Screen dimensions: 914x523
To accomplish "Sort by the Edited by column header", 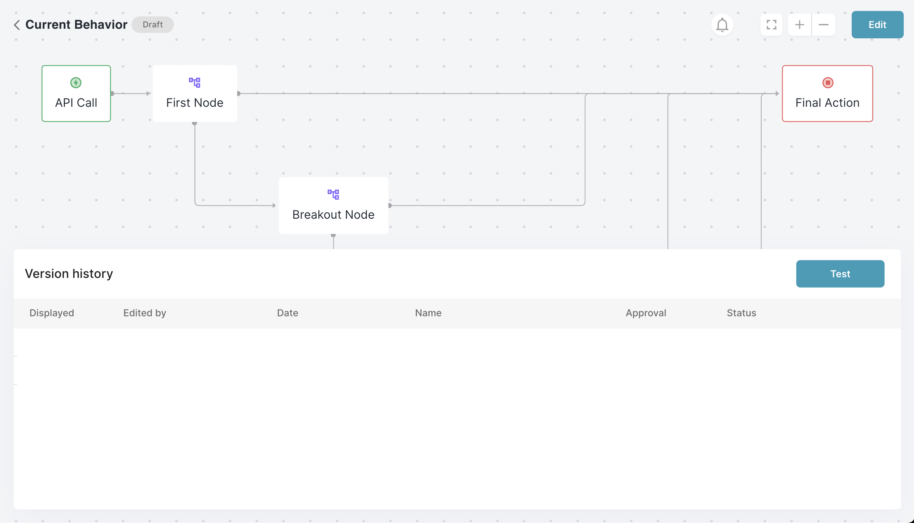I will coord(145,313).
